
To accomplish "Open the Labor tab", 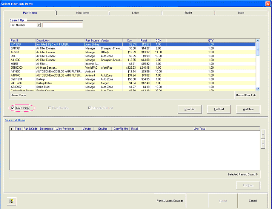I will click(135, 13).
